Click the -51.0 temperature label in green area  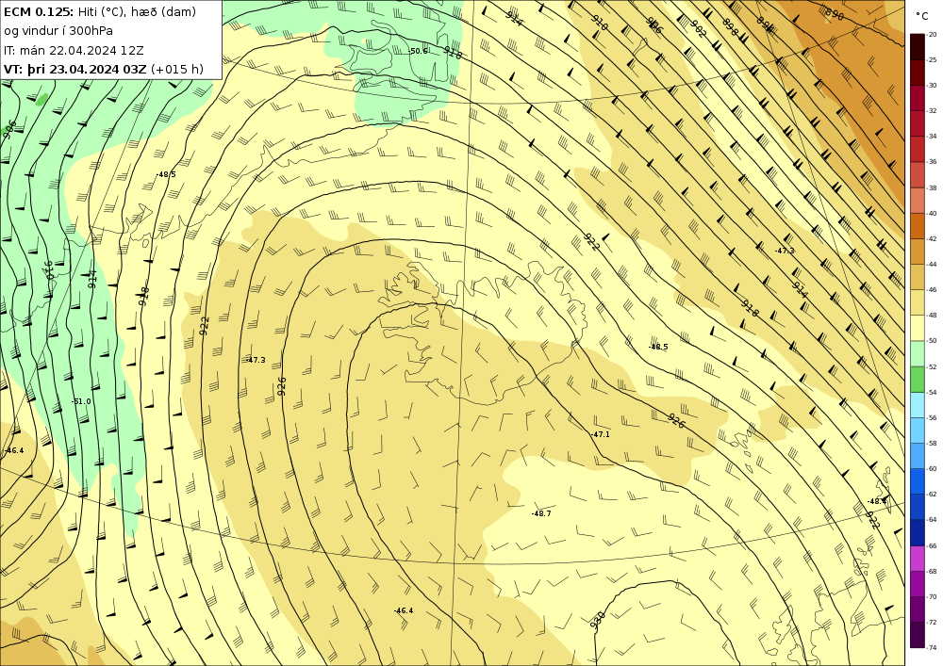point(81,401)
